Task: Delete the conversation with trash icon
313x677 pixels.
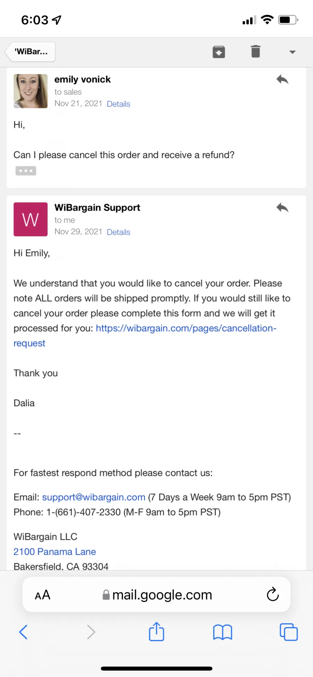Action: (x=256, y=51)
